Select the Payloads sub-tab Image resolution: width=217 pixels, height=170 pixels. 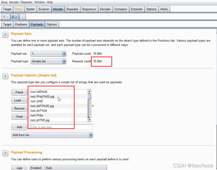point(37,24)
